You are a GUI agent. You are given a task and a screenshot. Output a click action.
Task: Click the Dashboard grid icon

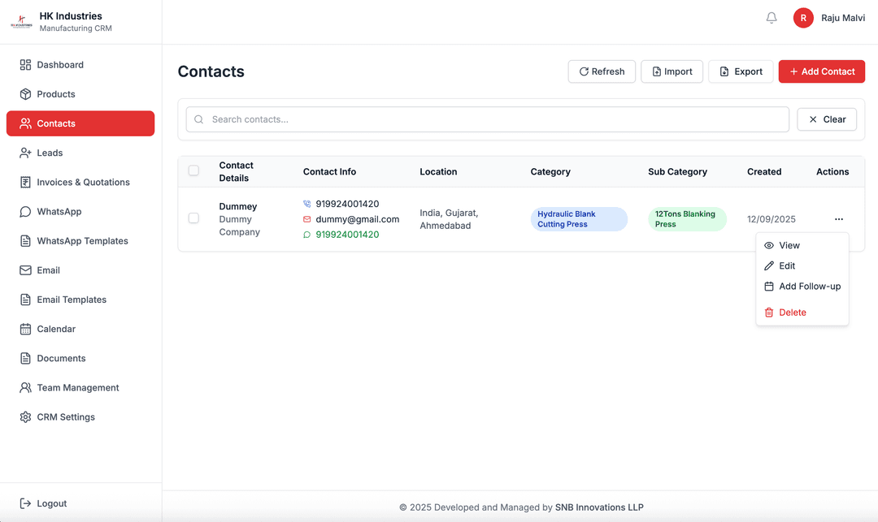25,65
